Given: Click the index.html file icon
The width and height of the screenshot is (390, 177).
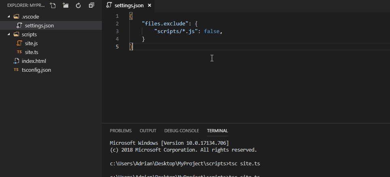Looking at the screenshot, I should pyautogui.click(x=16, y=61).
